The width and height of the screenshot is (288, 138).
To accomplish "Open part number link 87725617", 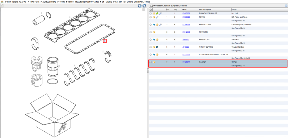I will (186, 62).
